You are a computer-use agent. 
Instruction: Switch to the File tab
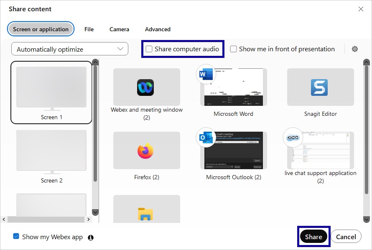[89, 29]
